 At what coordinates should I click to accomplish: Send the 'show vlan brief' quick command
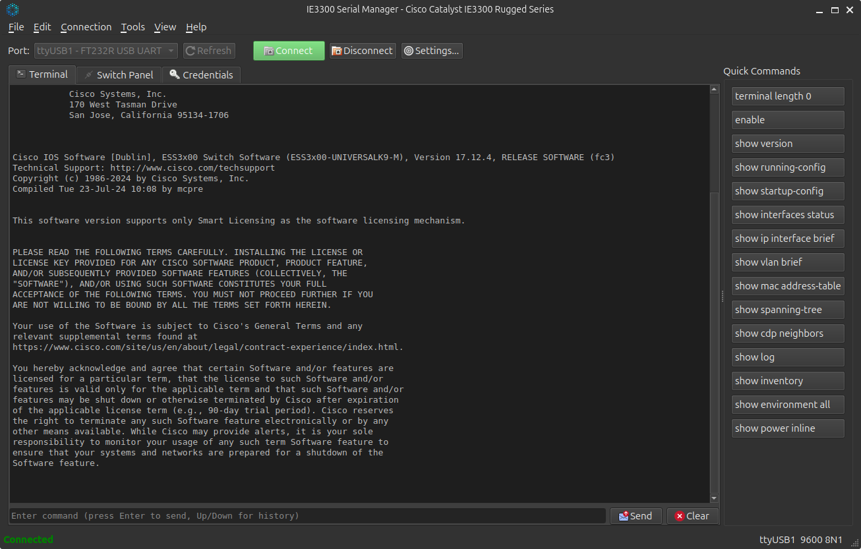pos(788,262)
